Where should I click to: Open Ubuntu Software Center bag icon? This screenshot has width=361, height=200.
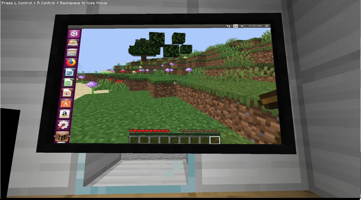pos(66,103)
